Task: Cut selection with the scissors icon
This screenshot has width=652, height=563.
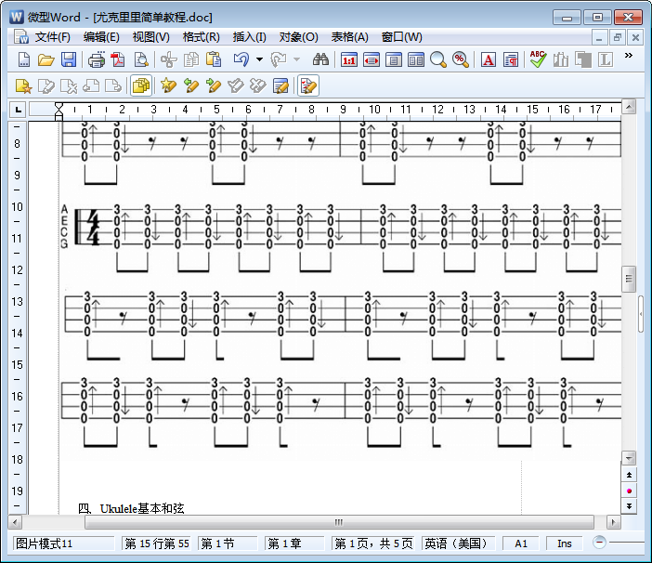Action: coord(168,59)
